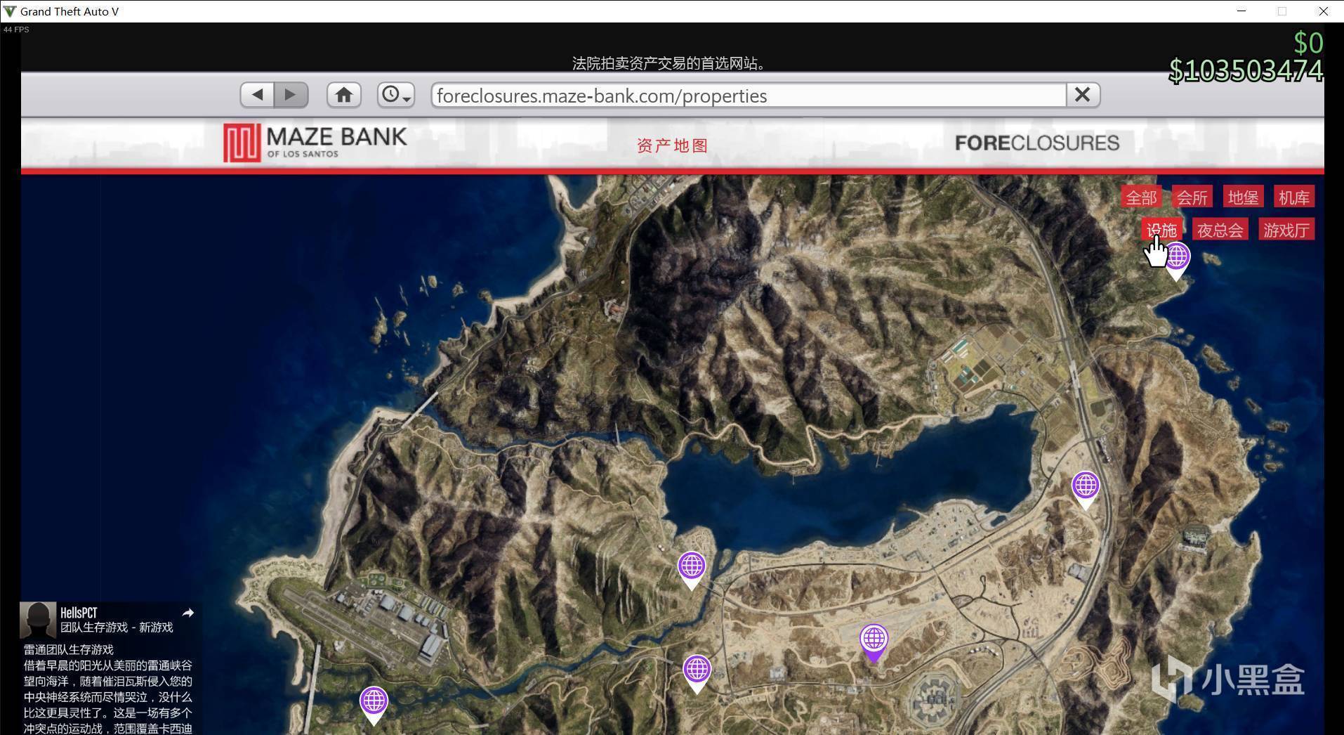Filter the map by 会所
Image resolution: width=1344 pixels, height=735 pixels.
(x=1192, y=197)
